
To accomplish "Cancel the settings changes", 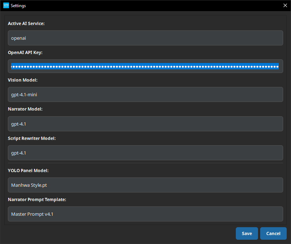I will point(273,233).
